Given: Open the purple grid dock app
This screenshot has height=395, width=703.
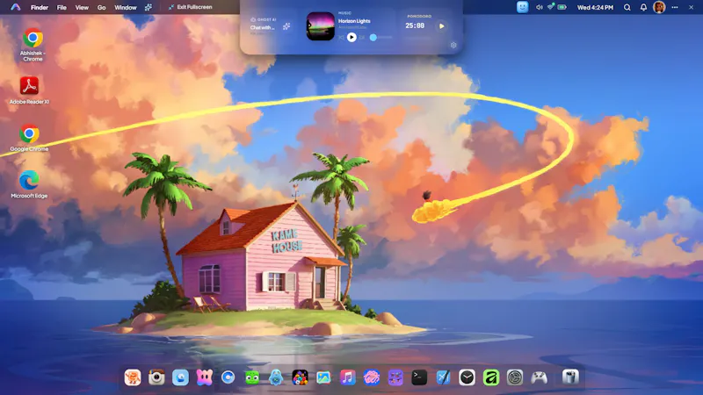Looking at the screenshot, I should point(395,377).
